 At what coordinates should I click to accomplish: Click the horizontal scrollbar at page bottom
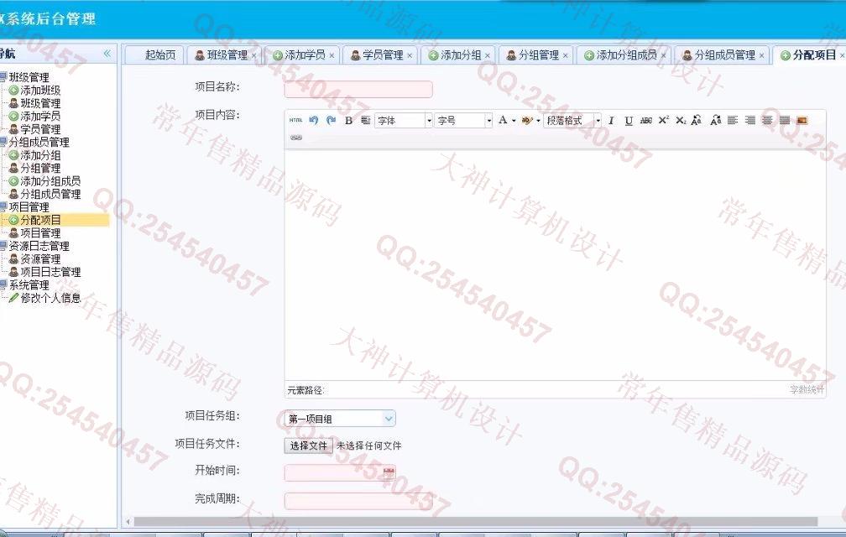pos(475,521)
